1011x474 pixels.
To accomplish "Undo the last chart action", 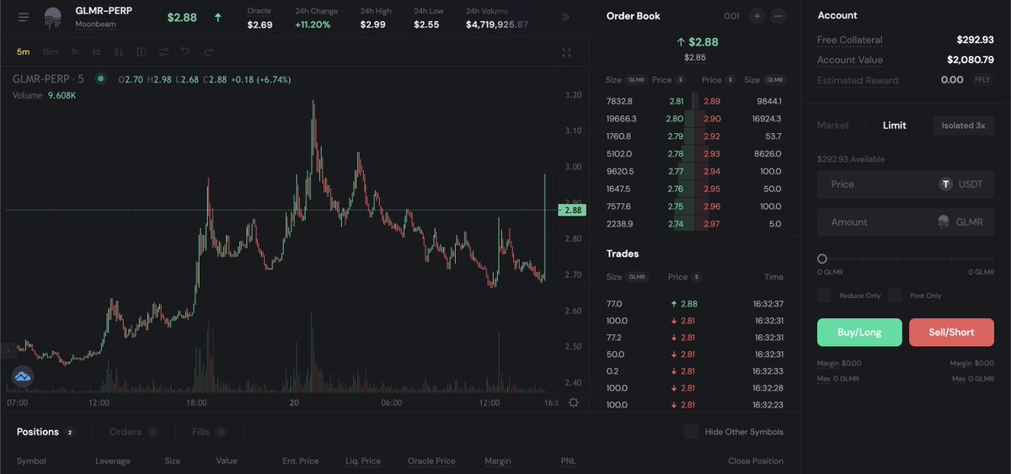I will 185,52.
